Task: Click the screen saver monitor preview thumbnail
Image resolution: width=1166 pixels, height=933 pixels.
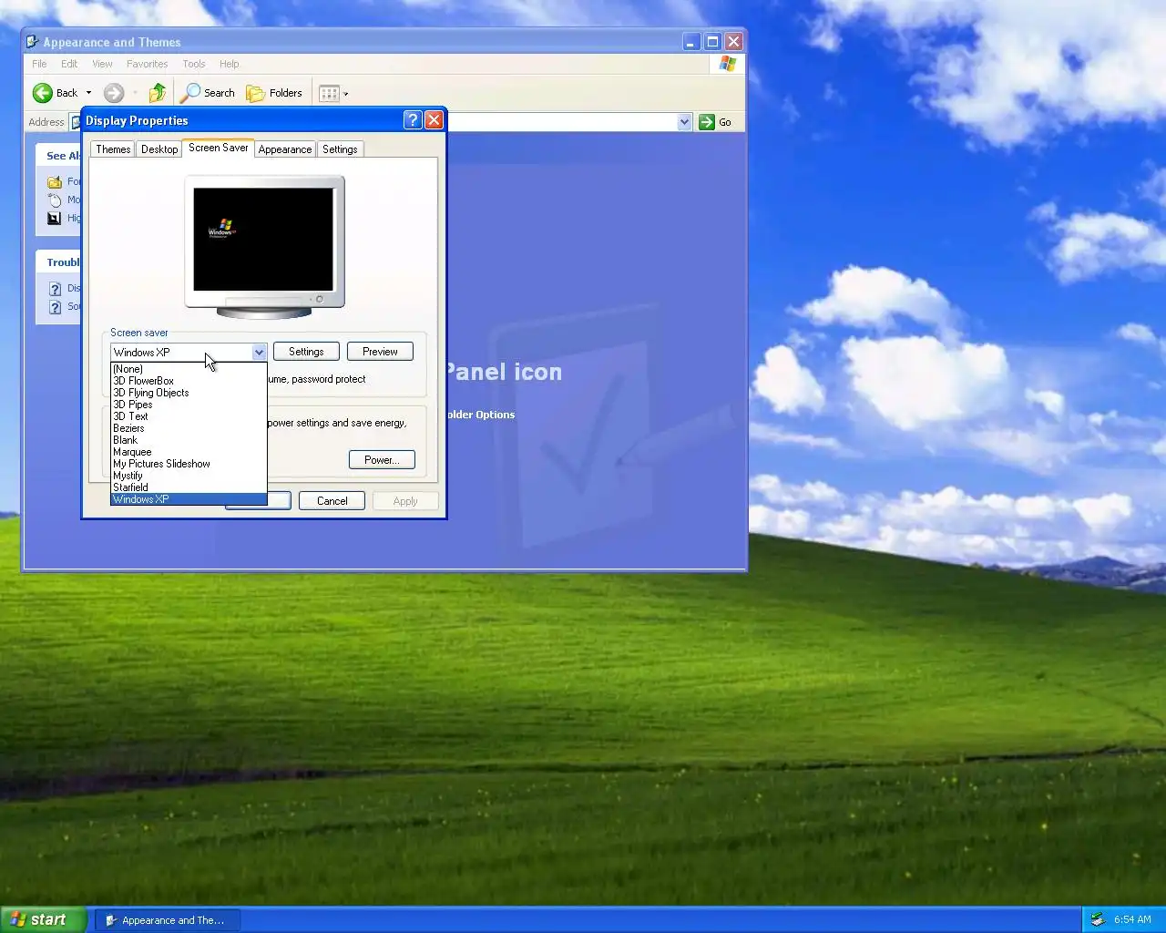Action: click(x=264, y=241)
